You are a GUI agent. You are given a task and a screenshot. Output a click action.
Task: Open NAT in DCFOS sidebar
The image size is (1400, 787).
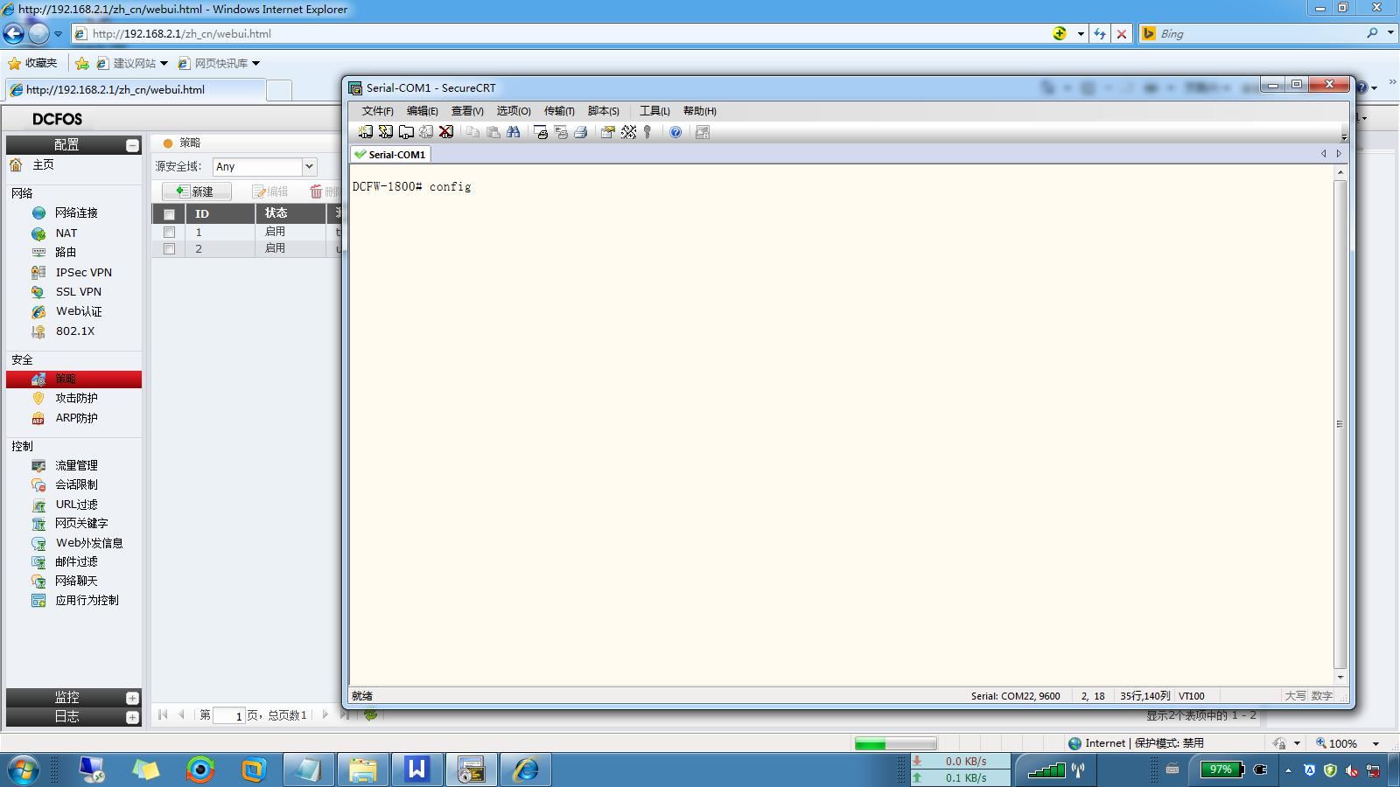[66, 233]
